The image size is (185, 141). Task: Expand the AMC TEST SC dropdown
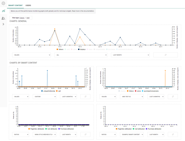[x=131, y=97]
